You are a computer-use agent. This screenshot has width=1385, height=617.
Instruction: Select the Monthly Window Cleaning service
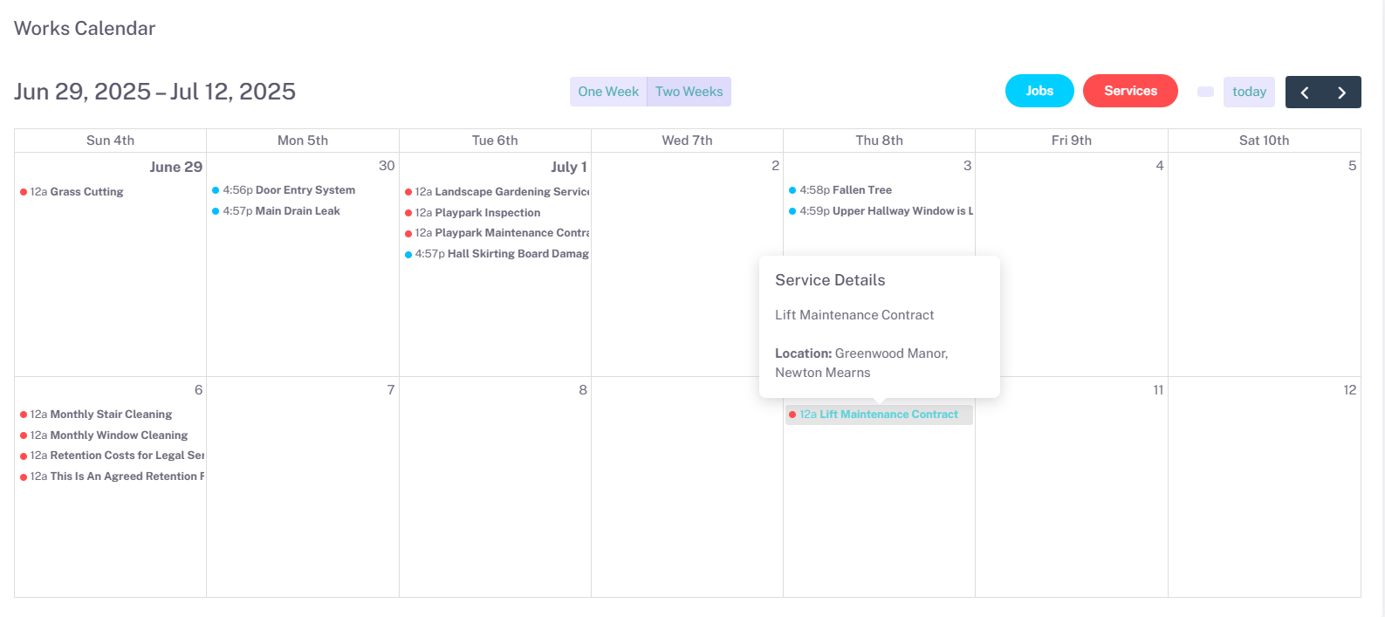click(x=119, y=435)
